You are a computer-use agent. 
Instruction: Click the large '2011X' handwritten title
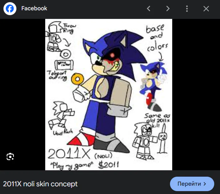[69, 154]
